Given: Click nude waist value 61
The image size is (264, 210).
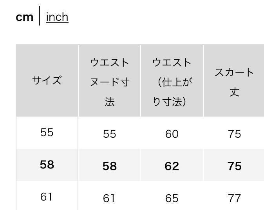Looking at the screenshot, I should [x=109, y=199].
